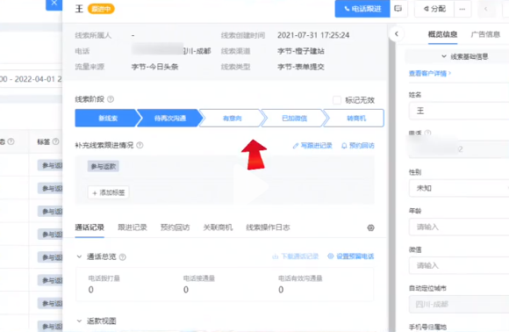Viewport: 509px width, 332px height.
Task: Click help icon beside 补充线索跟进情况
Action: tap(140, 145)
